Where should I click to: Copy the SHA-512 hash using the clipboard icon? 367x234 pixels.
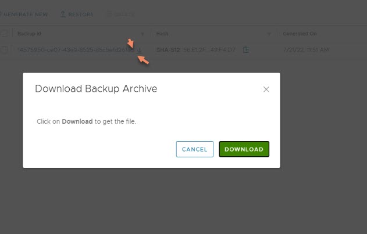[x=246, y=49]
